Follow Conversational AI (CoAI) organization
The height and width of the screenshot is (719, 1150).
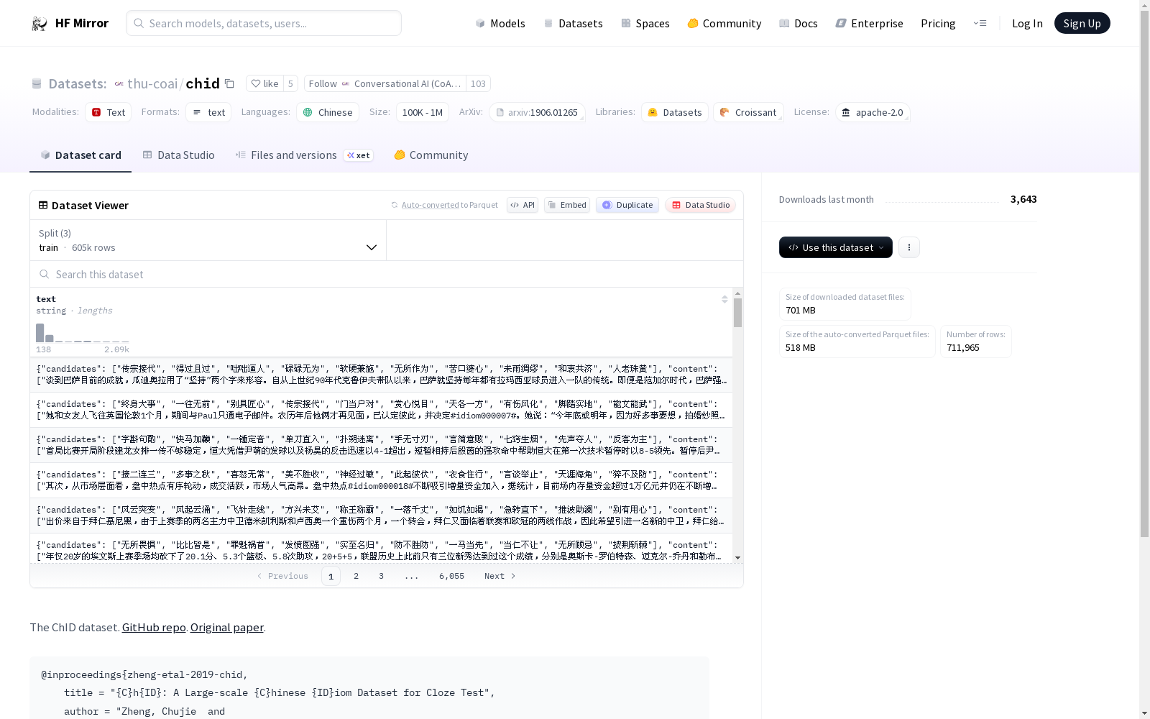coord(385,83)
